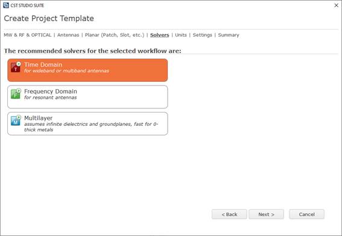
Task: Choose the Frequency Domain solver option
Action: (x=87, y=97)
